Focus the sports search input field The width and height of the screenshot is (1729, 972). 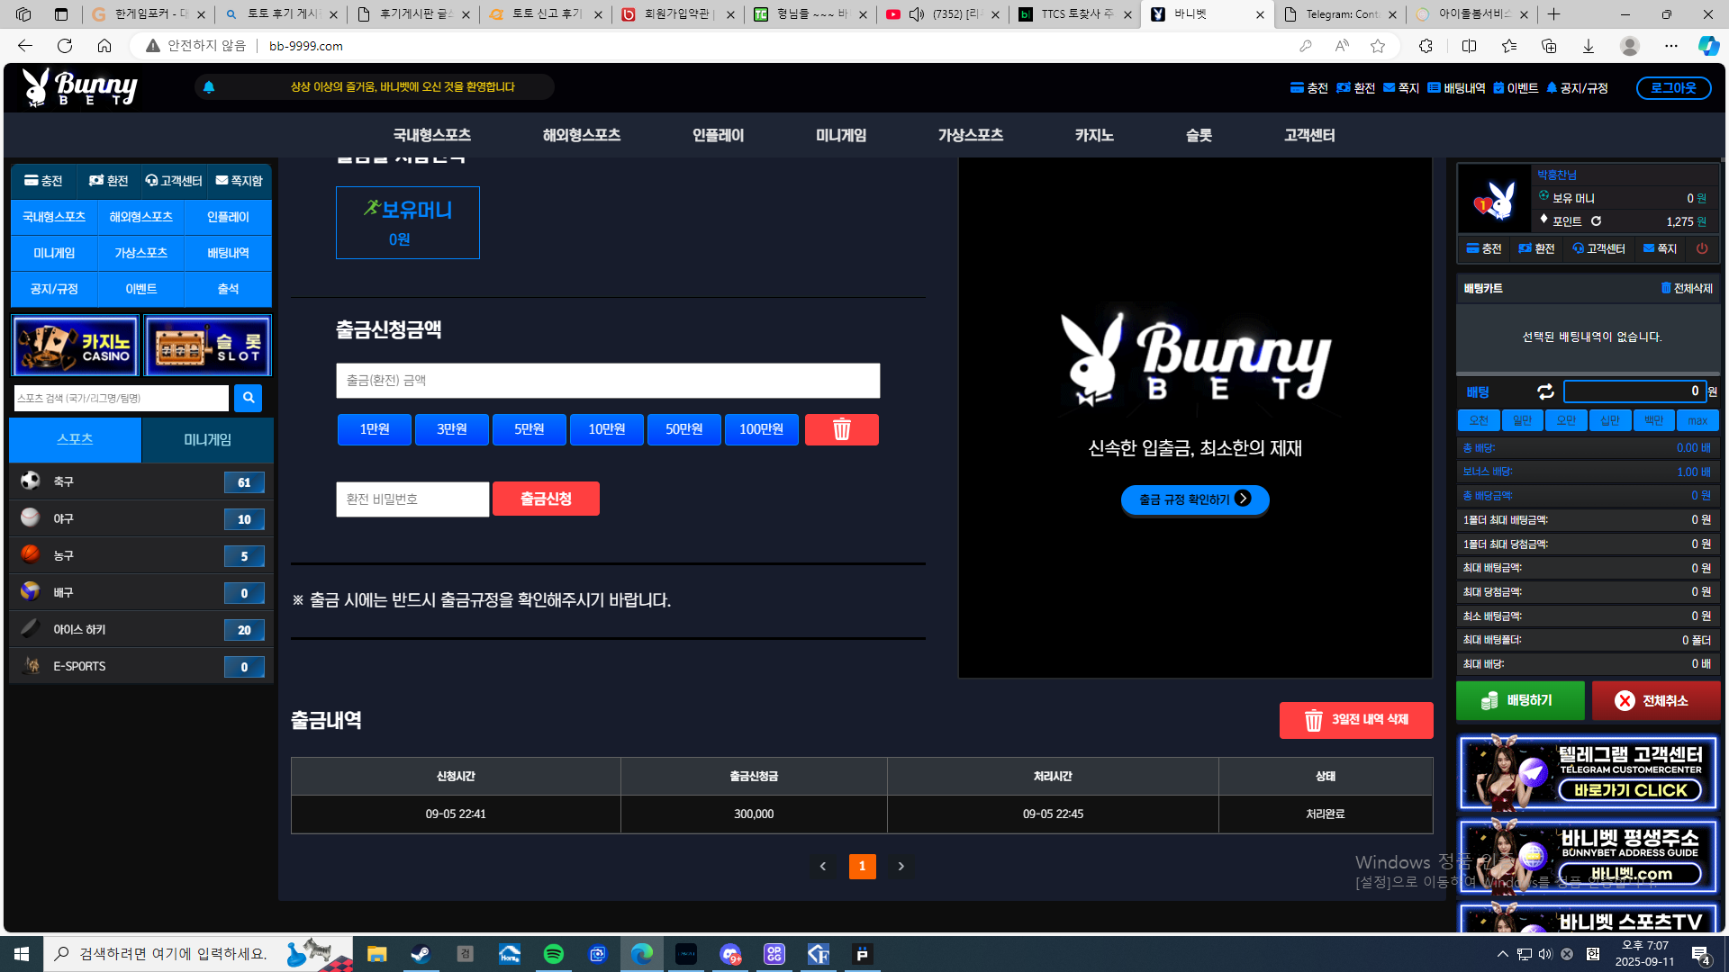pyautogui.click(x=122, y=398)
